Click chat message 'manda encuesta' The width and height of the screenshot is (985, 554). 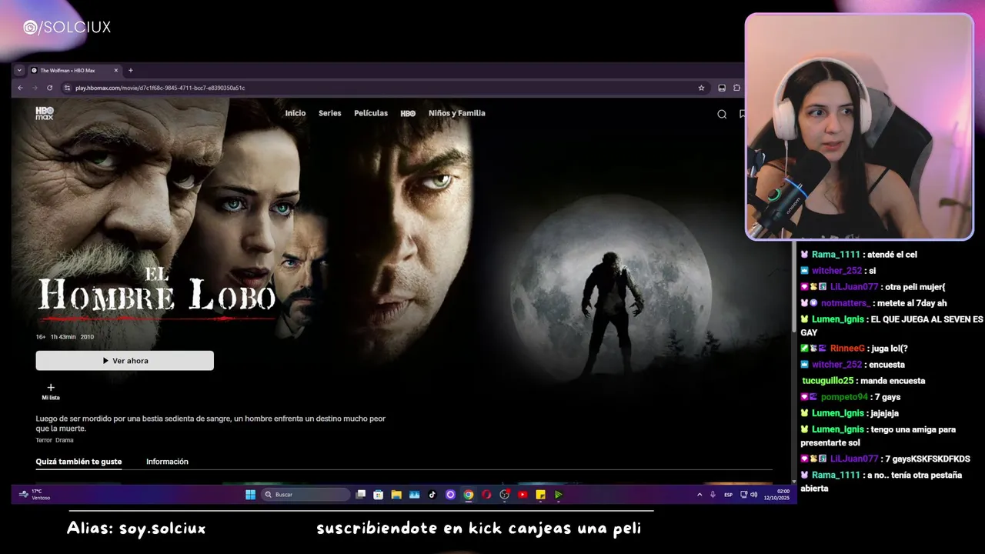click(x=893, y=381)
